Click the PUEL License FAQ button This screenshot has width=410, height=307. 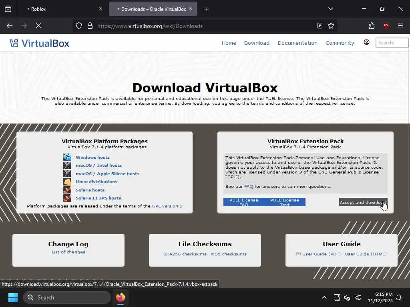[244, 202]
